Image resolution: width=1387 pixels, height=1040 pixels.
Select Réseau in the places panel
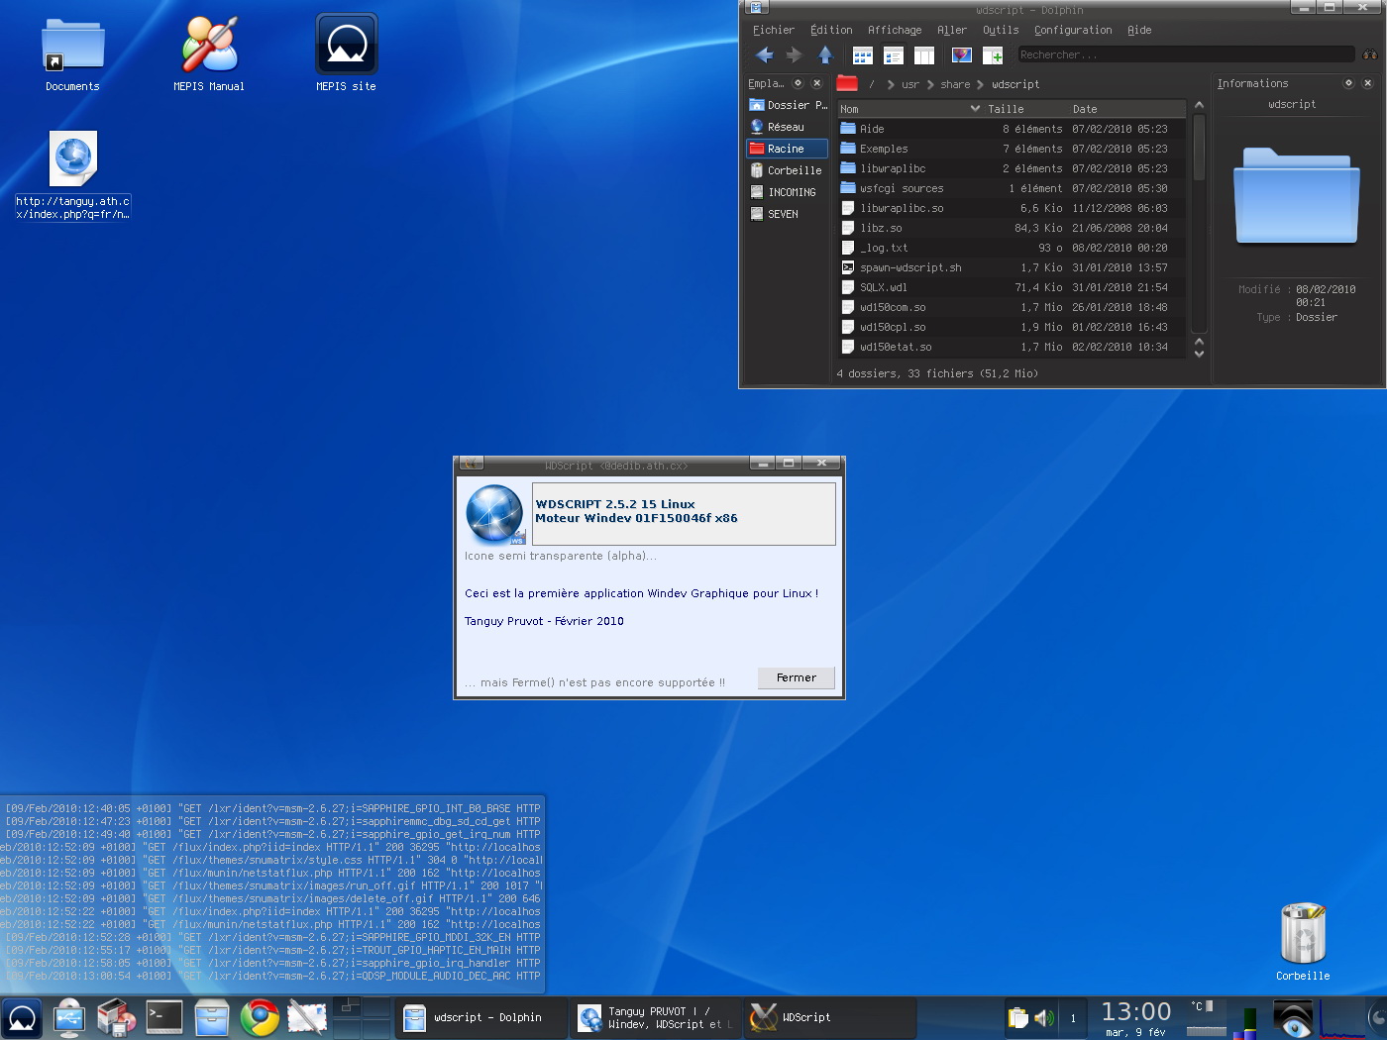(788, 127)
